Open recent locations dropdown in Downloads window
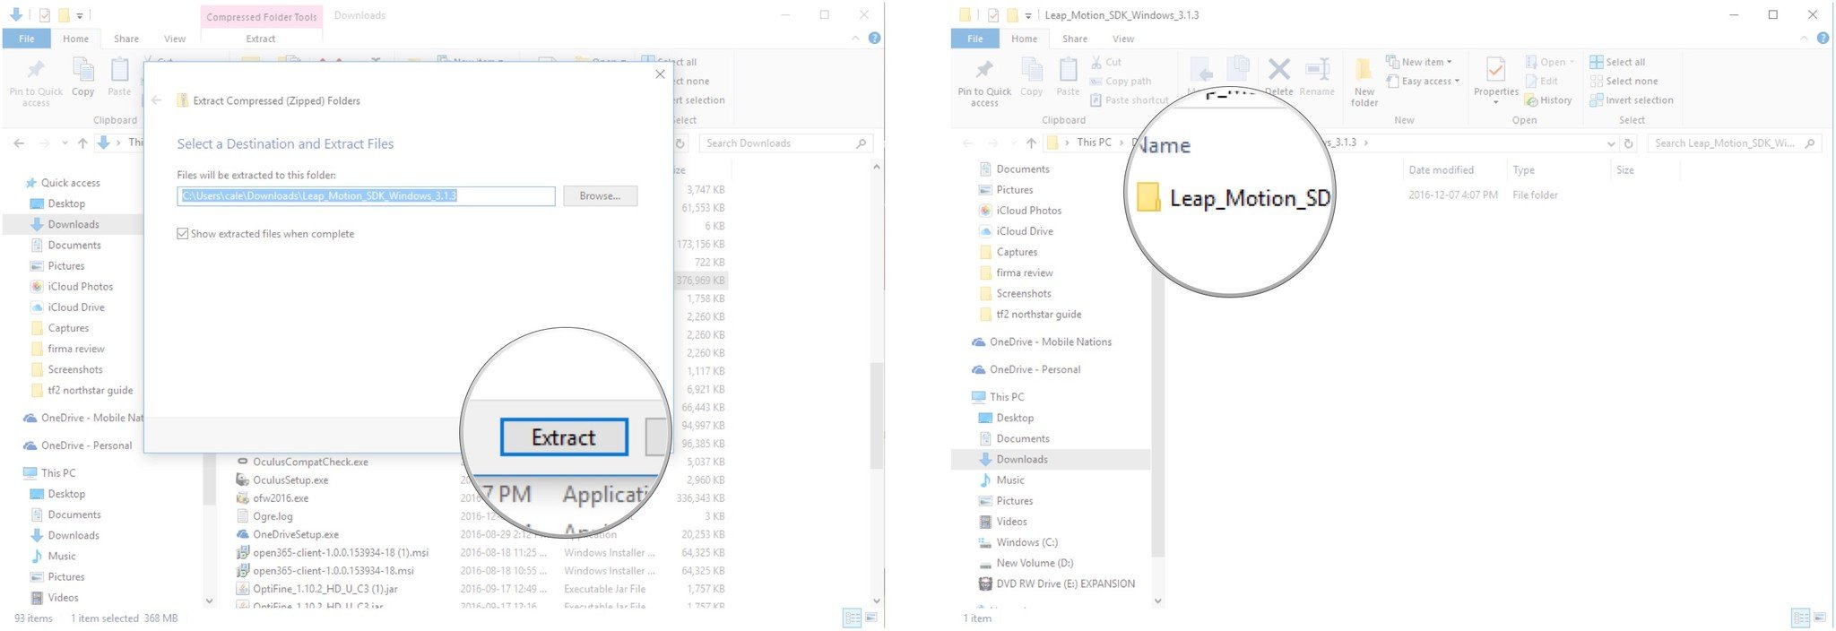The height and width of the screenshot is (631, 1836). point(65,143)
